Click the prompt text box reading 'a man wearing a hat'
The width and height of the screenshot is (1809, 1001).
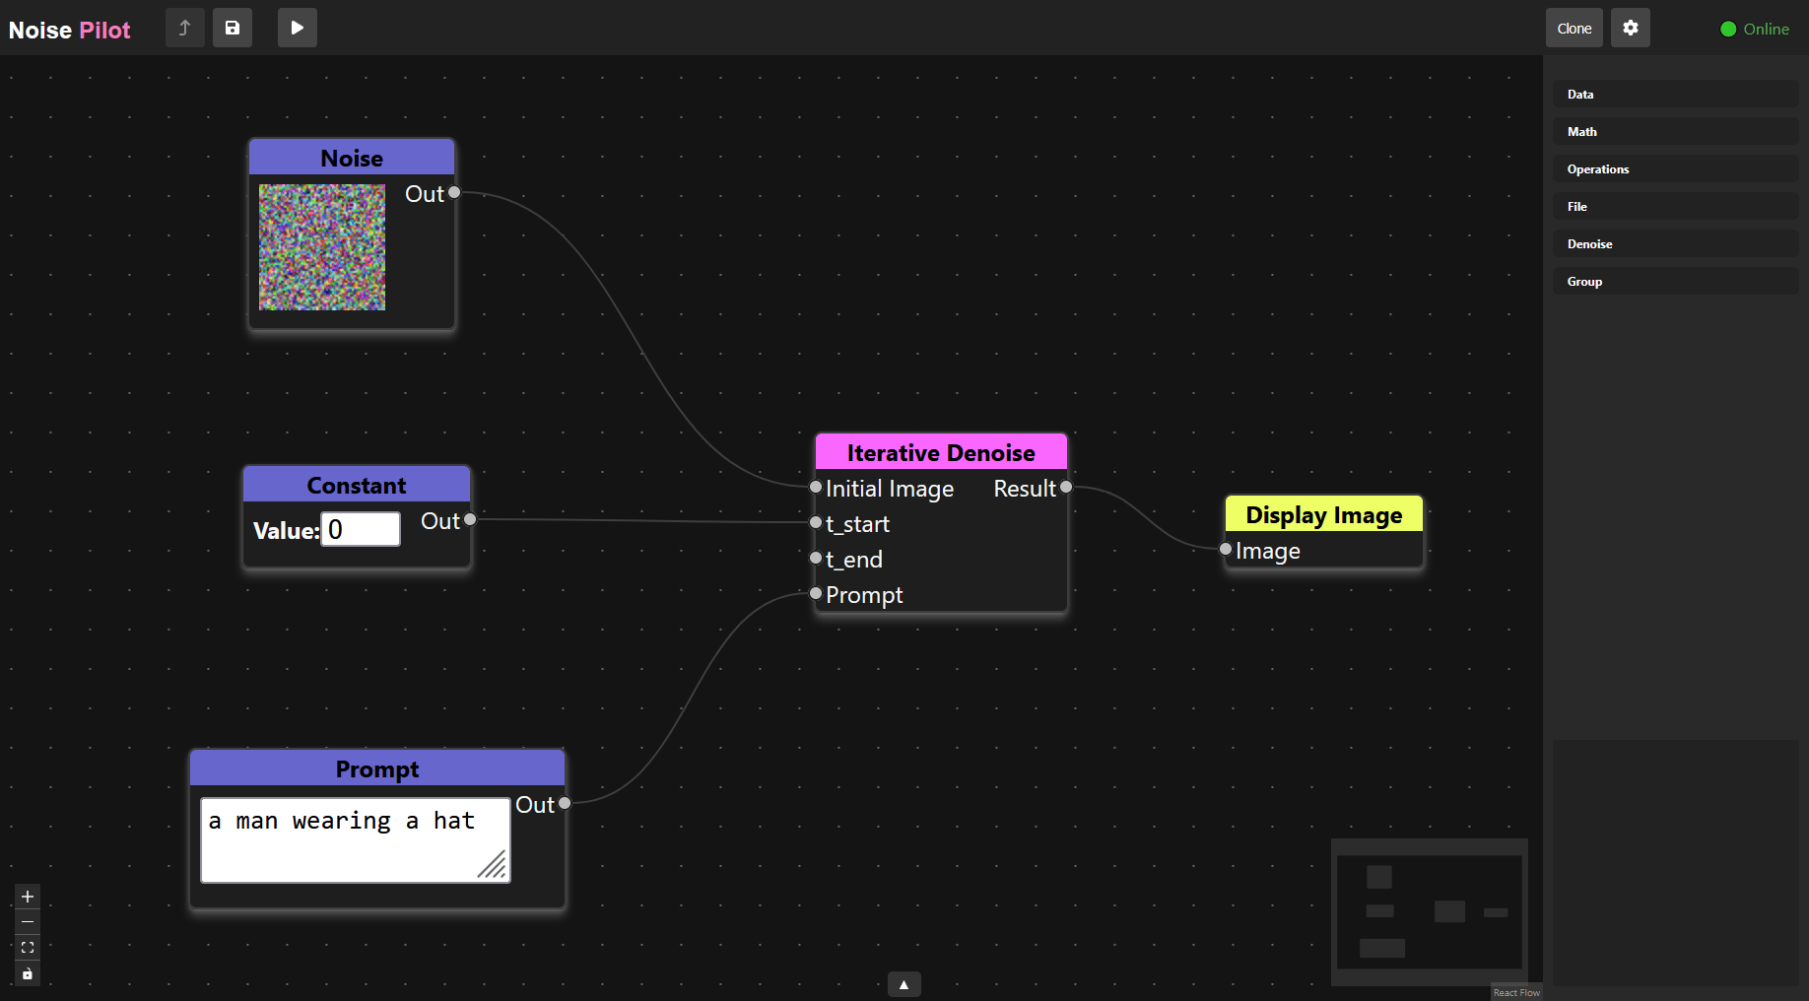[x=354, y=838]
